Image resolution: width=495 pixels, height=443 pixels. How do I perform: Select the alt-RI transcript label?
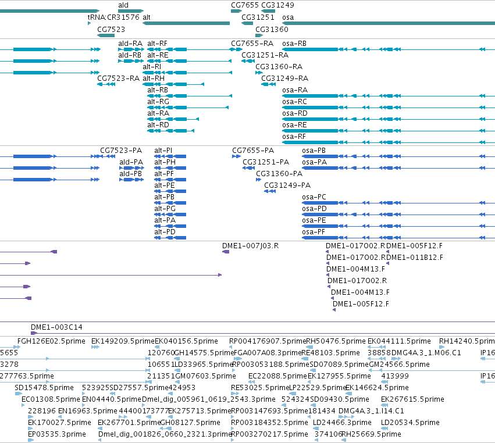pyautogui.click(x=152, y=67)
